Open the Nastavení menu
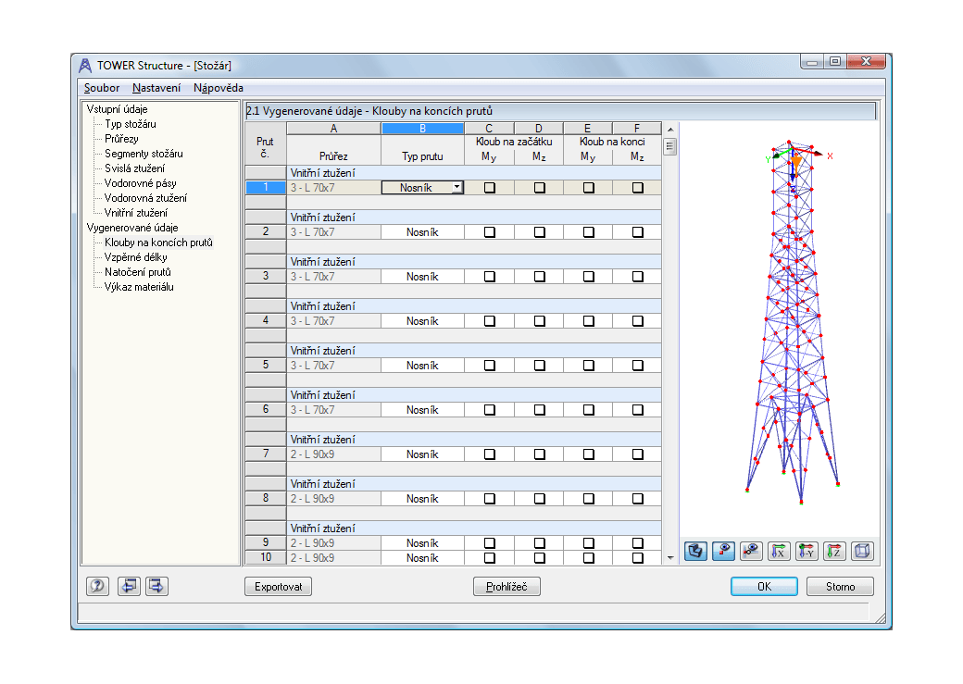 [156, 88]
